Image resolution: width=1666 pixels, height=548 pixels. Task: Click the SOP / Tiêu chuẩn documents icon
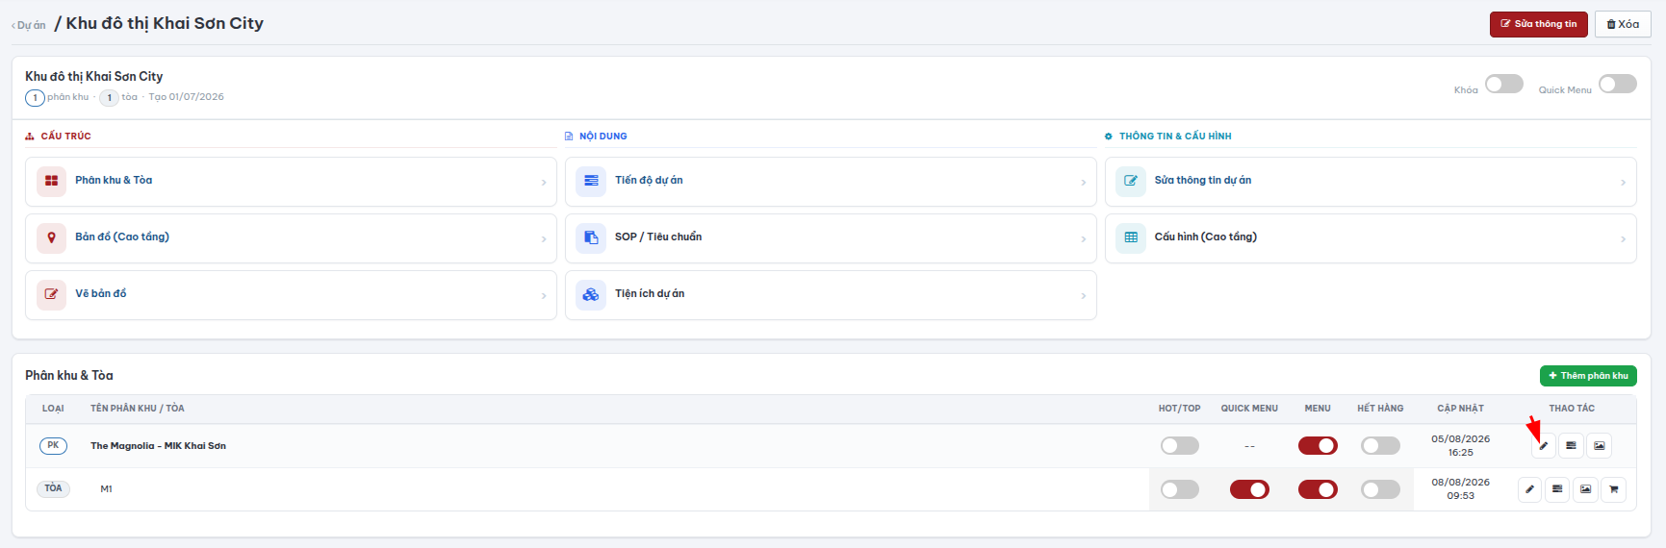pyautogui.click(x=591, y=237)
